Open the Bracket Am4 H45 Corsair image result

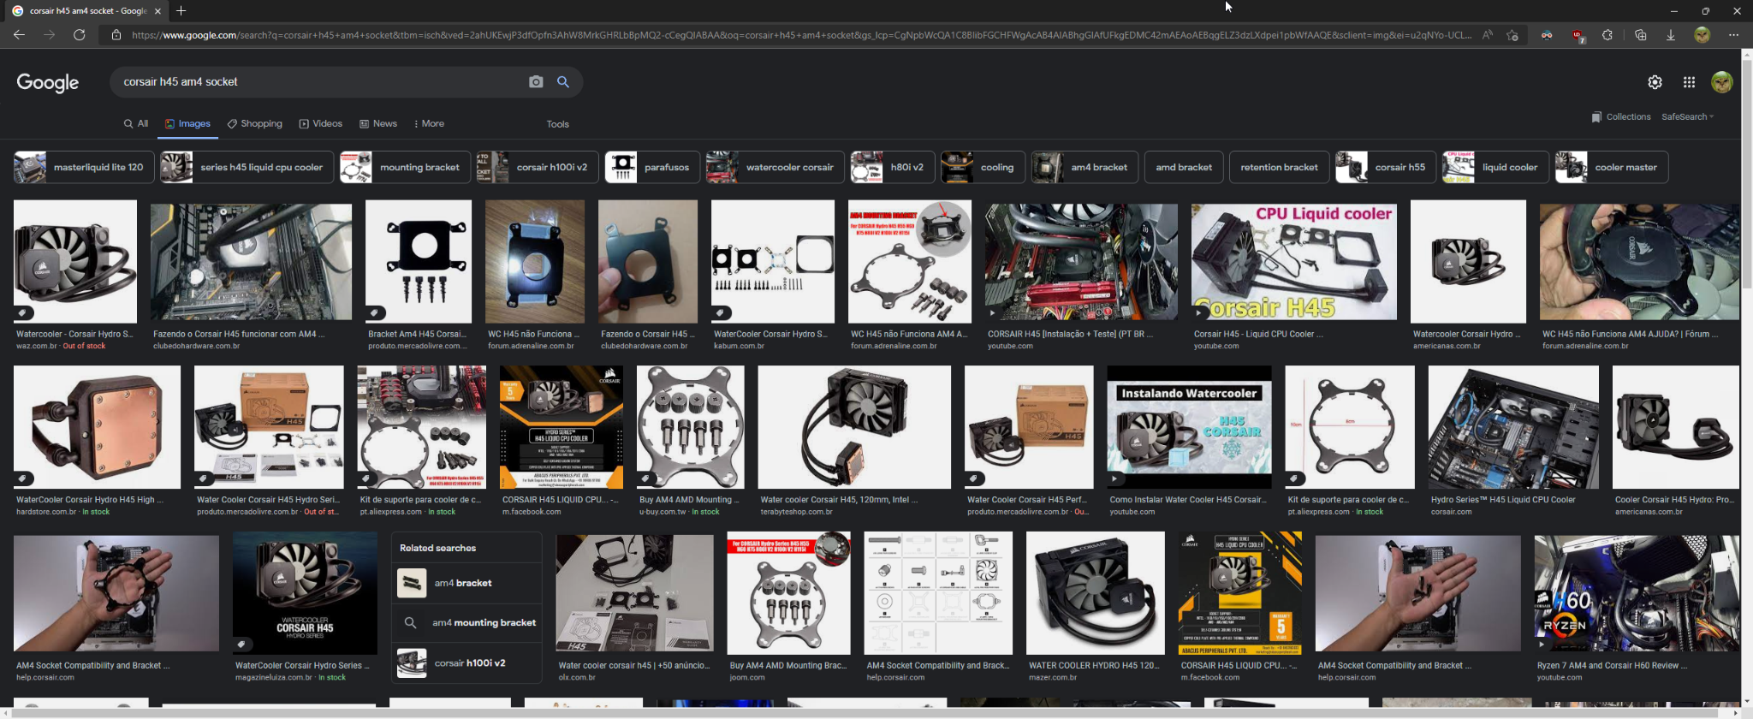(x=419, y=261)
